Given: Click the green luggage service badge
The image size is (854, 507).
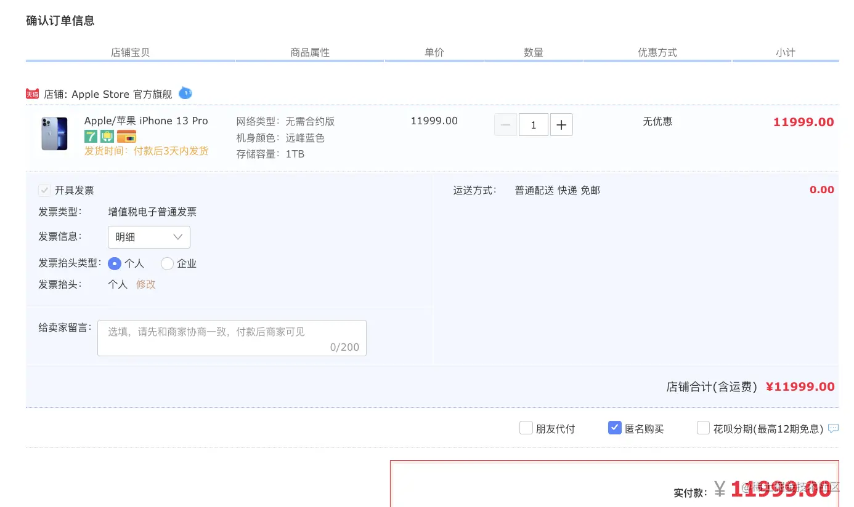Looking at the screenshot, I should (107, 137).
